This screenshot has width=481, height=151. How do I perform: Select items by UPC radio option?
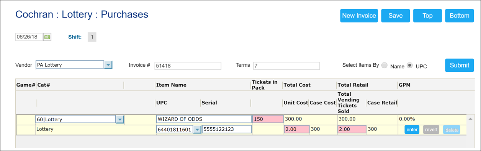click(x=410, y=66)
